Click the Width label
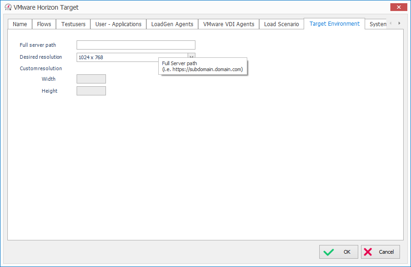411x267 pixels. click(x=49, y=79)
